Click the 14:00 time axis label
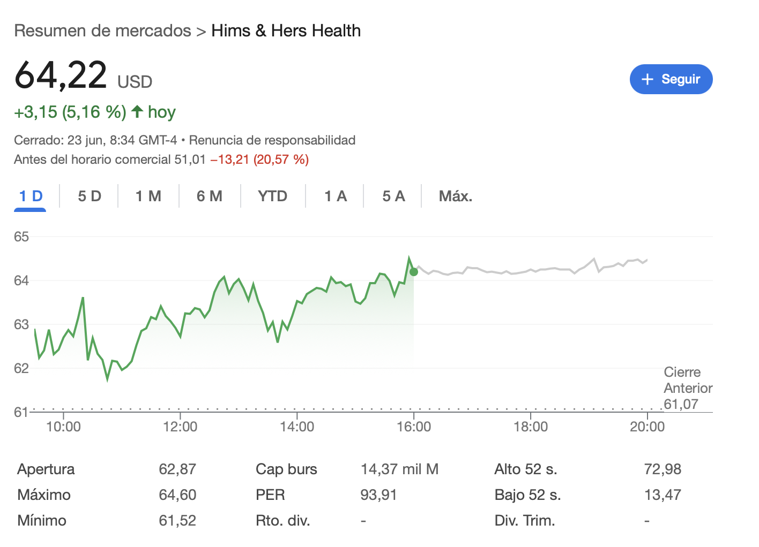759x547 pixels. tap(297, 427)
